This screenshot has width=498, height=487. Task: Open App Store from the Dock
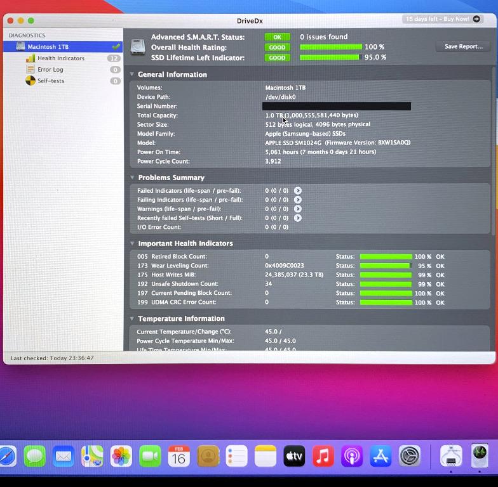click(381, 456)
